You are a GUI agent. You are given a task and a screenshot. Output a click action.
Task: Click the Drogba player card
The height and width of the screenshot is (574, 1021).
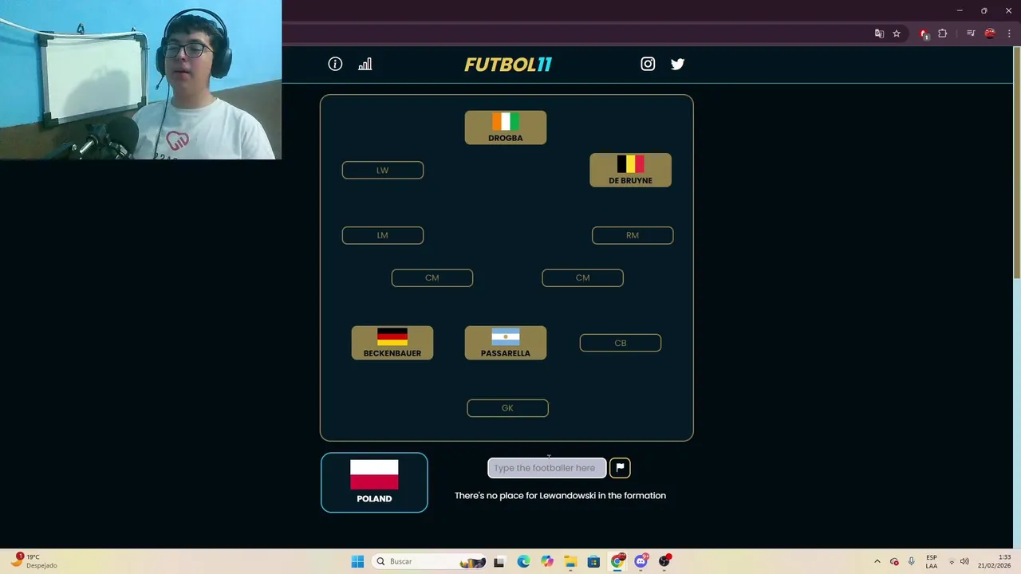tap(506, 128)
